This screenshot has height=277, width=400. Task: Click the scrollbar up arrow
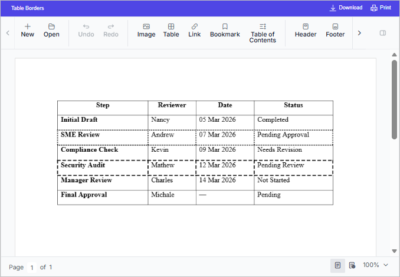click(x=394, y=55)
